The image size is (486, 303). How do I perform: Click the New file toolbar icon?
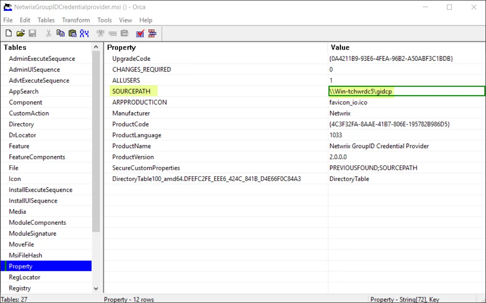pyautogui.click(x=9, y=33)
